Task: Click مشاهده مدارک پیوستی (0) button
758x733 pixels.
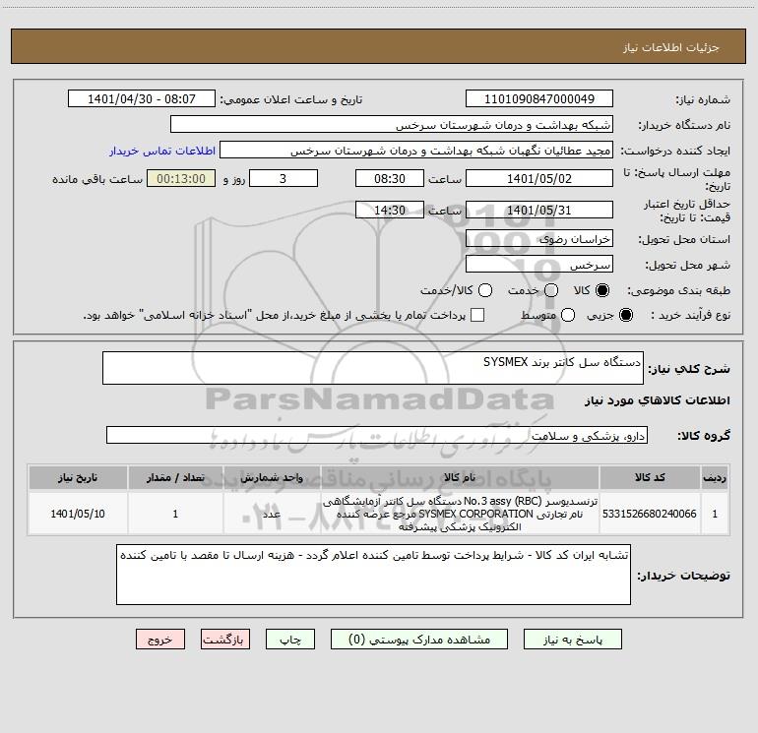Action: (x=419, y=640)
